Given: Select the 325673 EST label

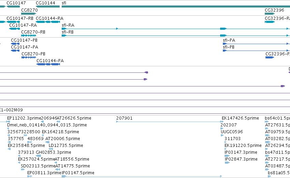Looking at the screenshot, I should tap(16, 132).
